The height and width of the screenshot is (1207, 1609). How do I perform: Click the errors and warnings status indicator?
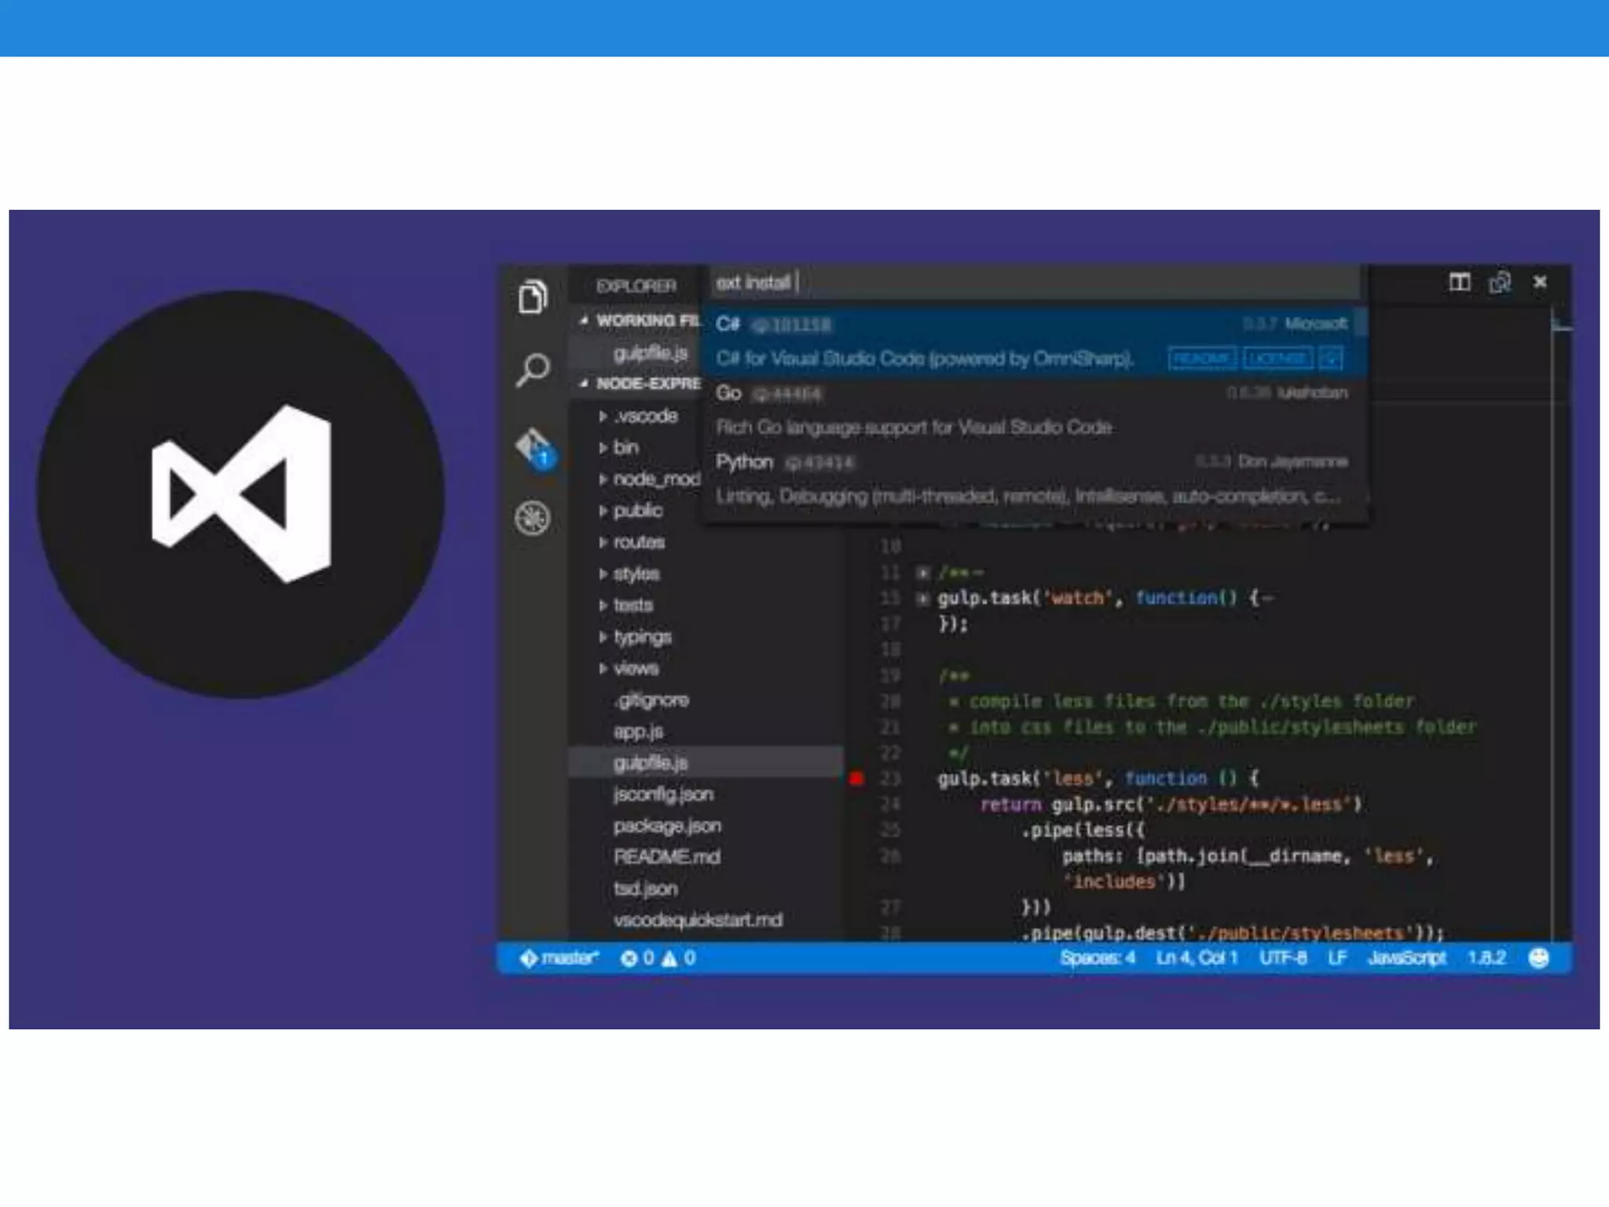(658, 958)
